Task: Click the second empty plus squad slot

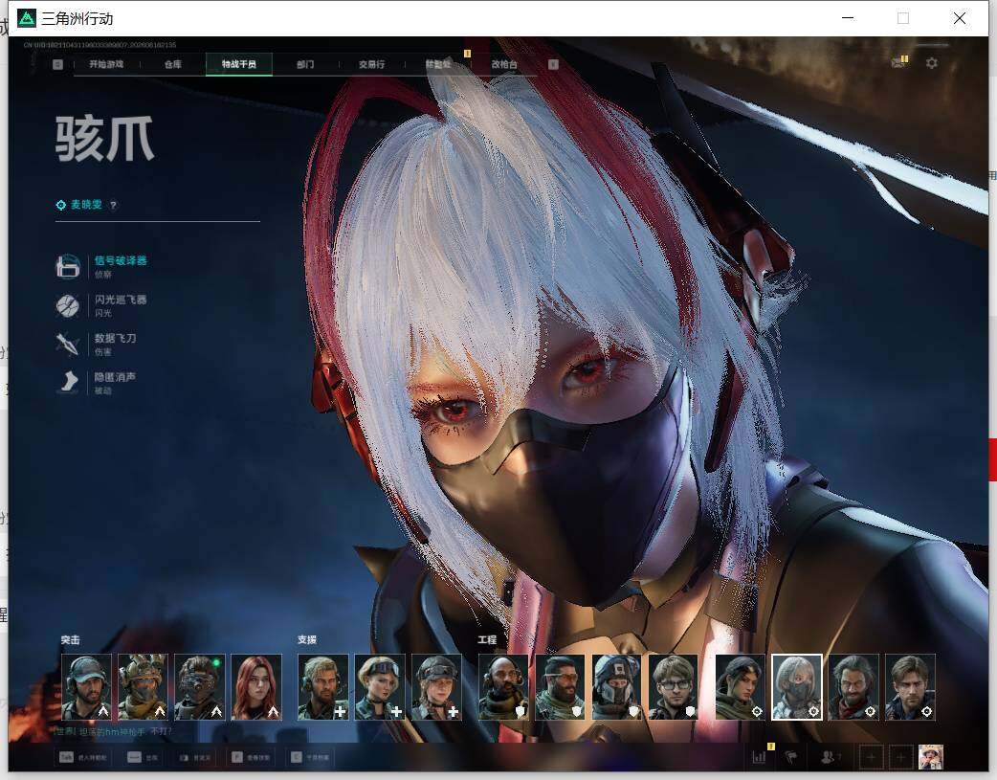Action: click(x=900, y=757)
